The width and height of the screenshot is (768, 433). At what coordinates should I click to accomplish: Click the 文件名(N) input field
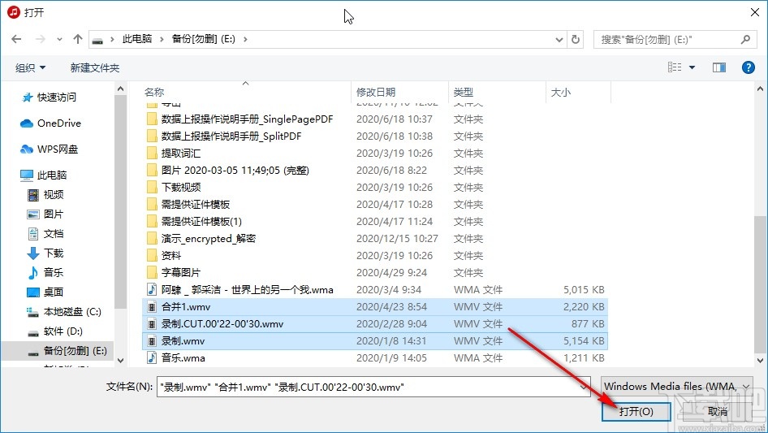373,387
